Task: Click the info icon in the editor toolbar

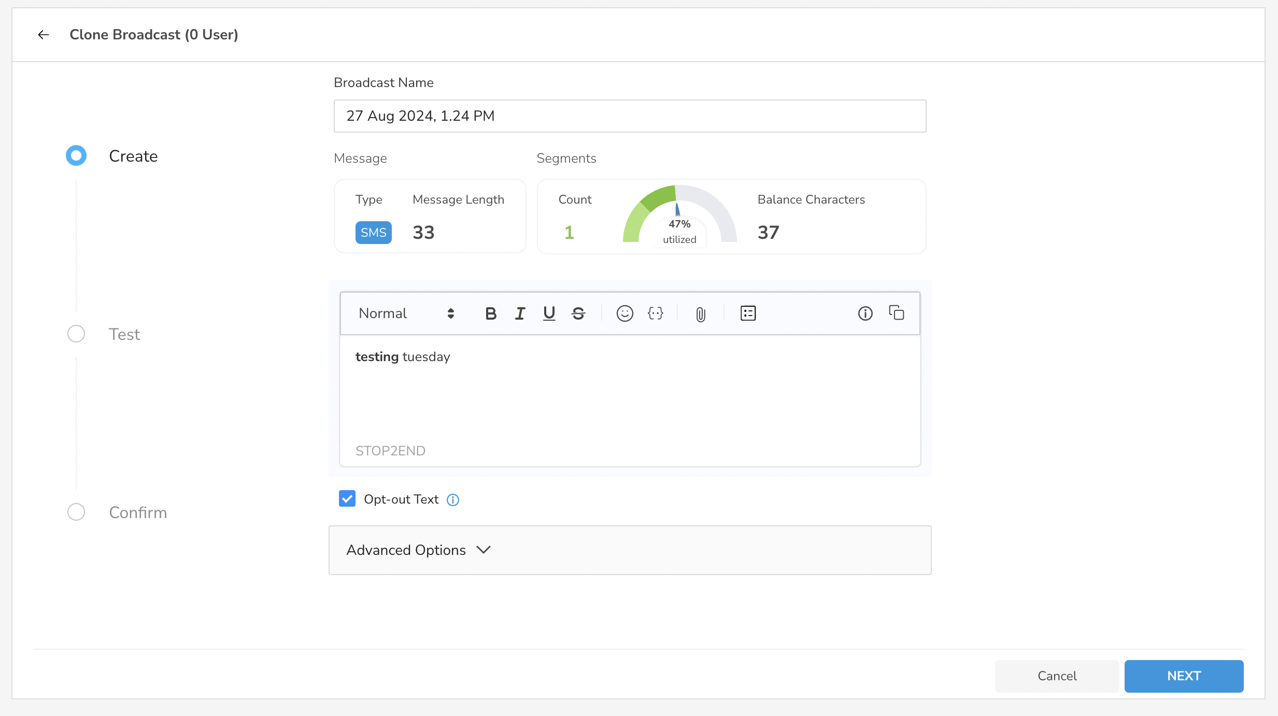Action: tap(865, 313)
